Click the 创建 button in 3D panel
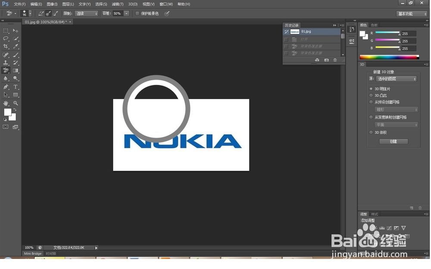This screenshot has height=269, width=431. pyautogui.click(x=394, y=141)
